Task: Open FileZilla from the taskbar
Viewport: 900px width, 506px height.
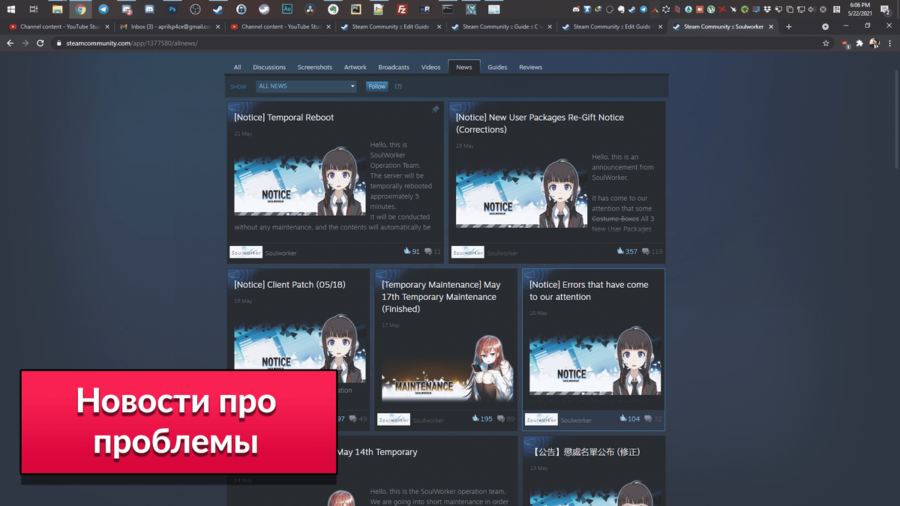Action: pos(401,8)
